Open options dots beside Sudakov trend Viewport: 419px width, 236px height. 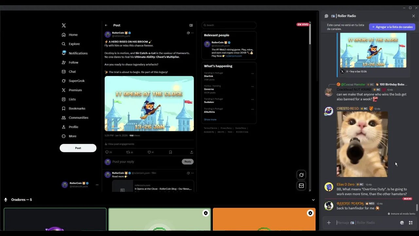coord(252,99)
